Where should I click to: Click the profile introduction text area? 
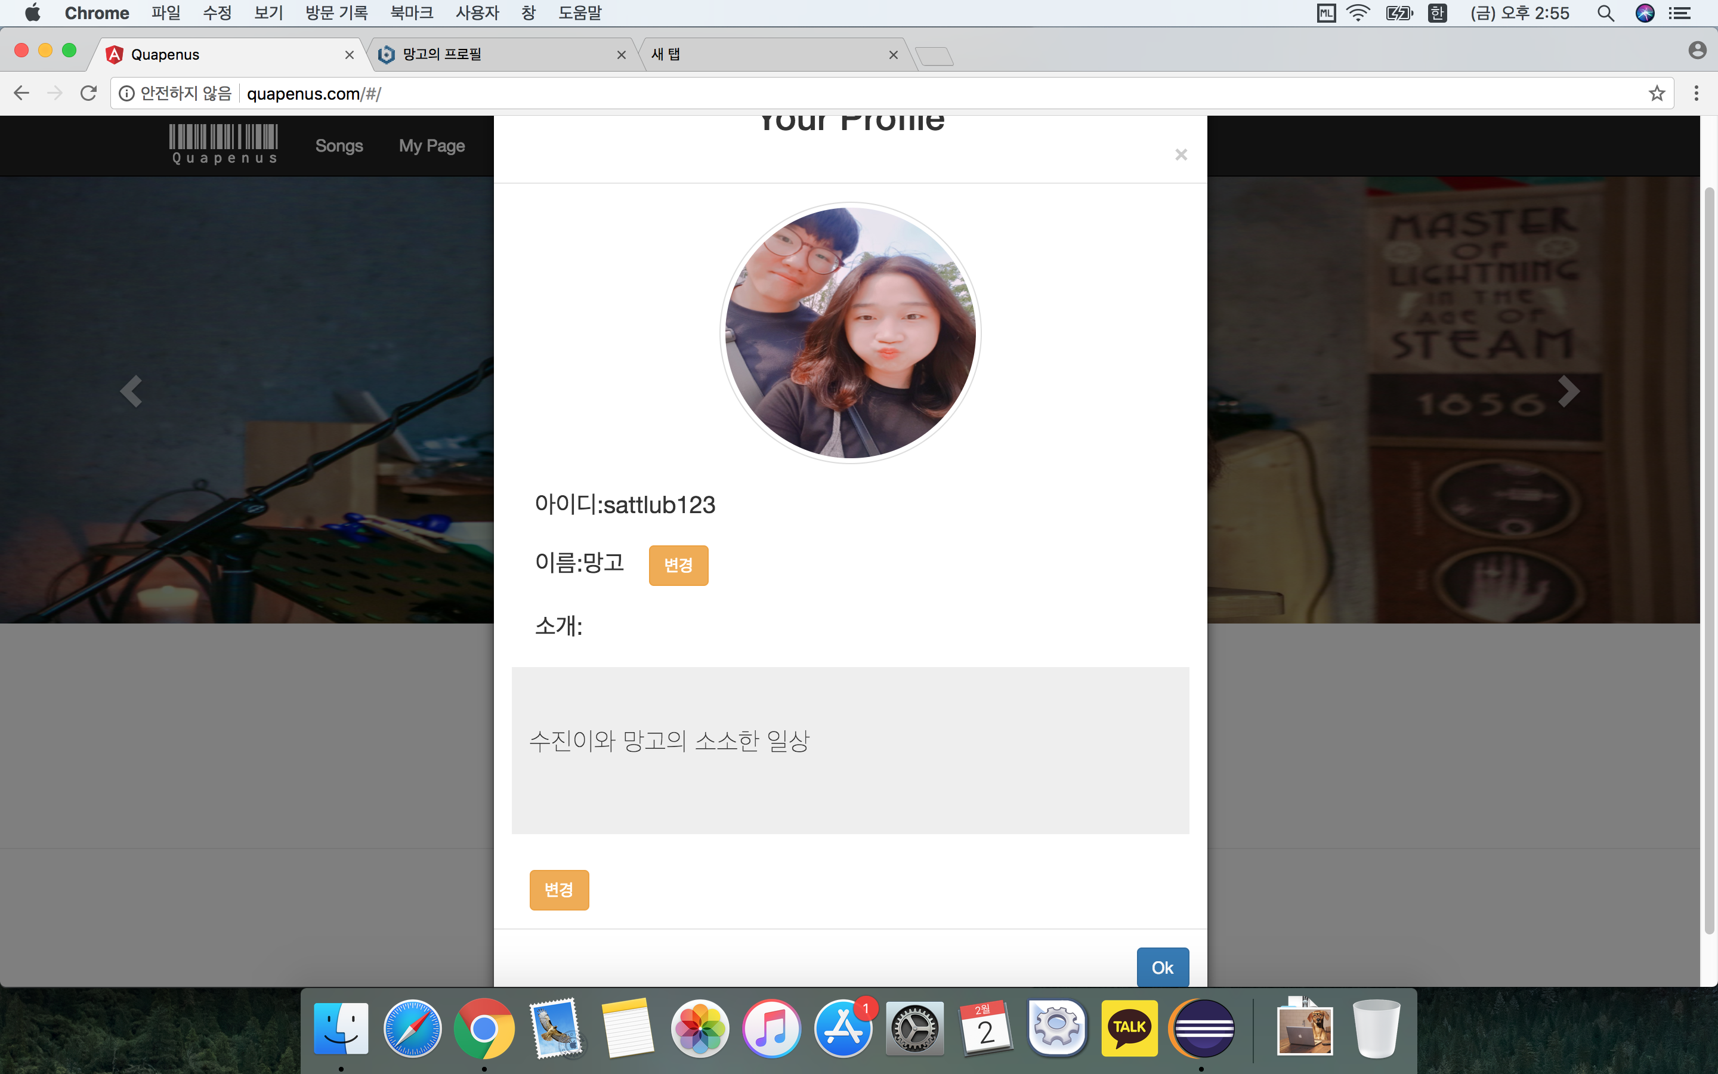point(850,750)
